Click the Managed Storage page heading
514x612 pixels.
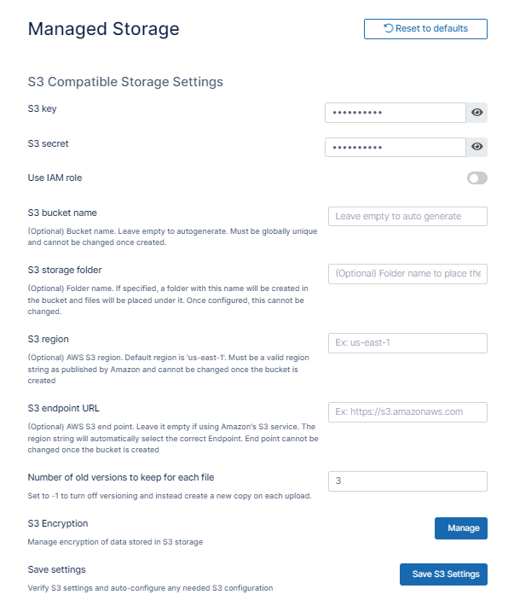103,29
